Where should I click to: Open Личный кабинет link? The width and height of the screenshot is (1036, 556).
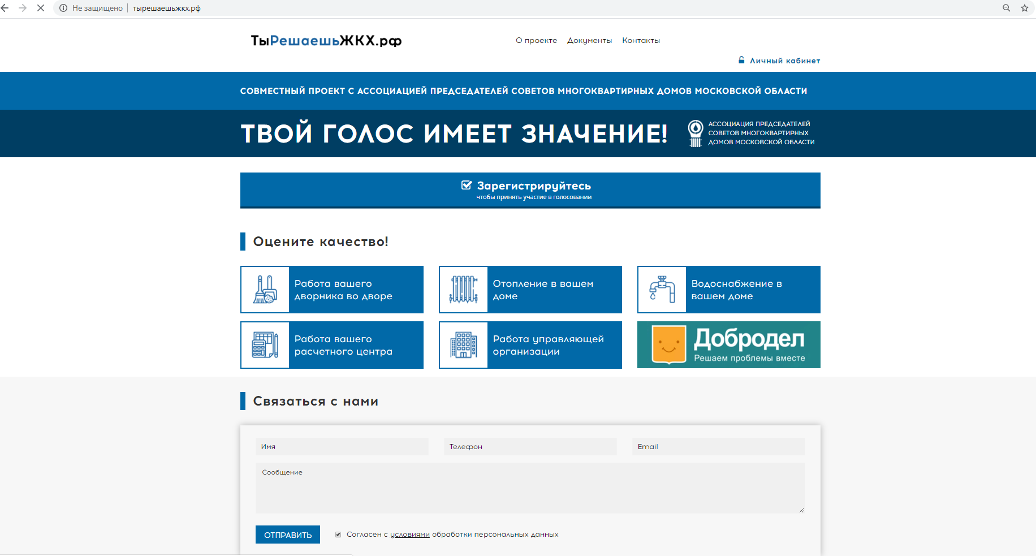tap(785, 61)
